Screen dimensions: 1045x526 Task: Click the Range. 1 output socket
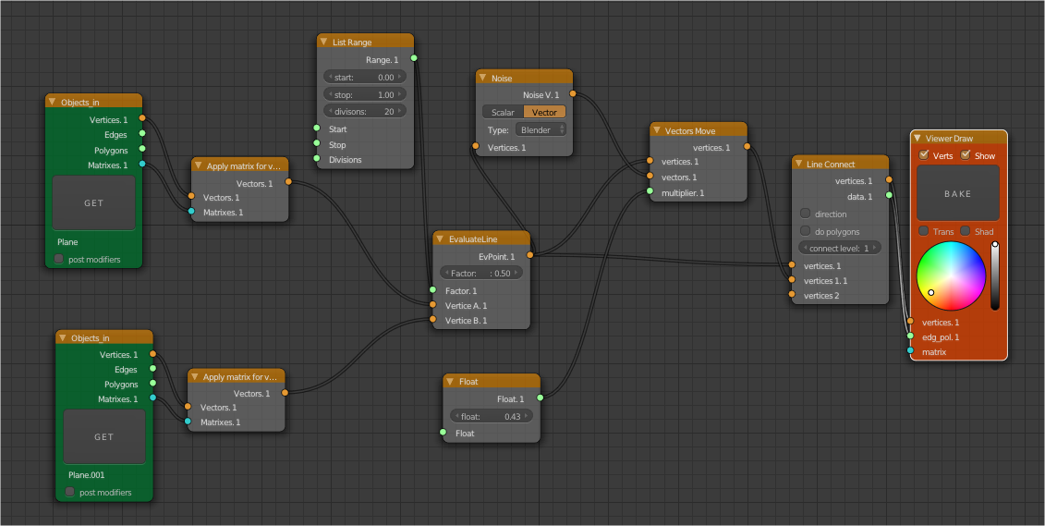pyautogui.click(x=414, y=58)
